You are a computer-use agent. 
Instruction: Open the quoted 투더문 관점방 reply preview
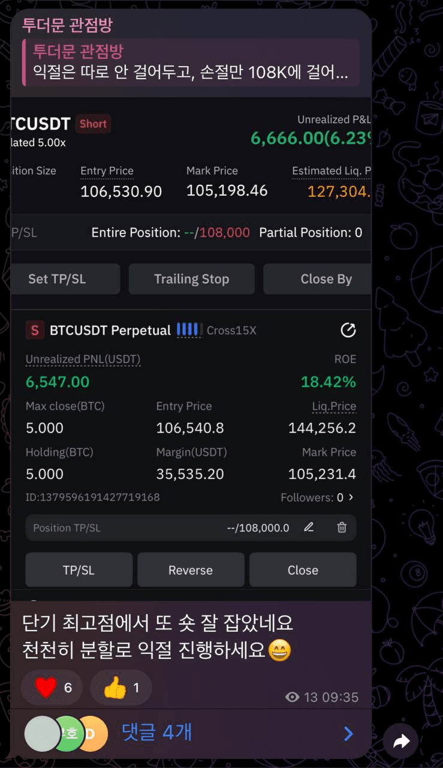pos(191,62)
